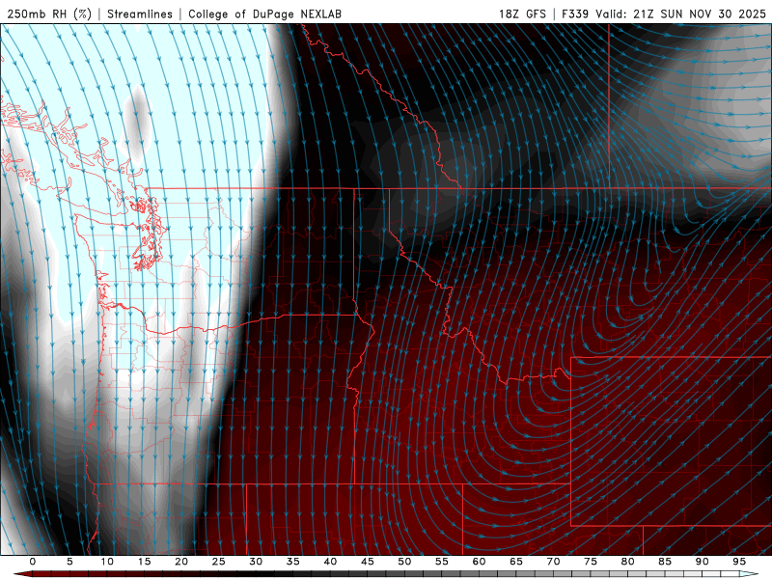772x579 pixels.
Task: Click the colorbar label '95'
Action: tap(739, 562)
